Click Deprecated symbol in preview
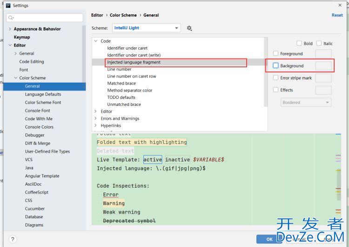The width and height of the screenshot is (349, 247). (x=129, y=221)
